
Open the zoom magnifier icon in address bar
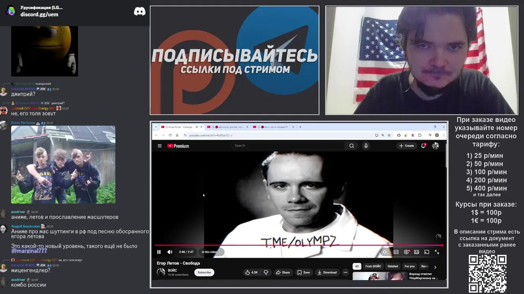(383, 135)
